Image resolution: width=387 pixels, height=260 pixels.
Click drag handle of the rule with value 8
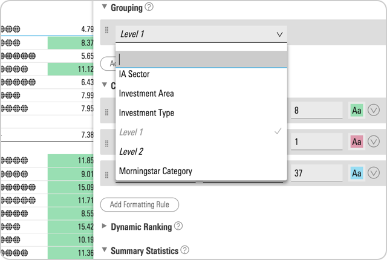(107, 112)
